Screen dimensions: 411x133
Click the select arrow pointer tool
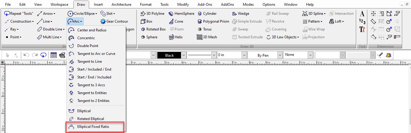point(8,55)
